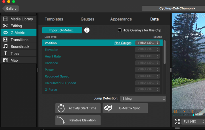Enable Hide Overlays for this Clip
205x130 pixels.
click(x=120, y=30)
